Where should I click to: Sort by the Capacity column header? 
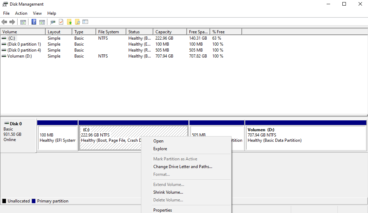tap(170, 32)
